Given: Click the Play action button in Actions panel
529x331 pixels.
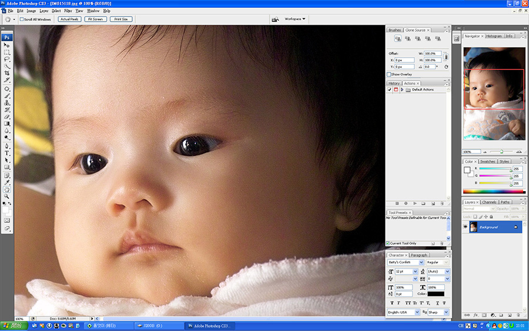Looking at the screenshot, I should (414, 203).
